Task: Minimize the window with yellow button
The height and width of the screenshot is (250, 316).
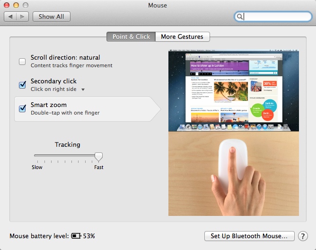Action: point(16,5)
